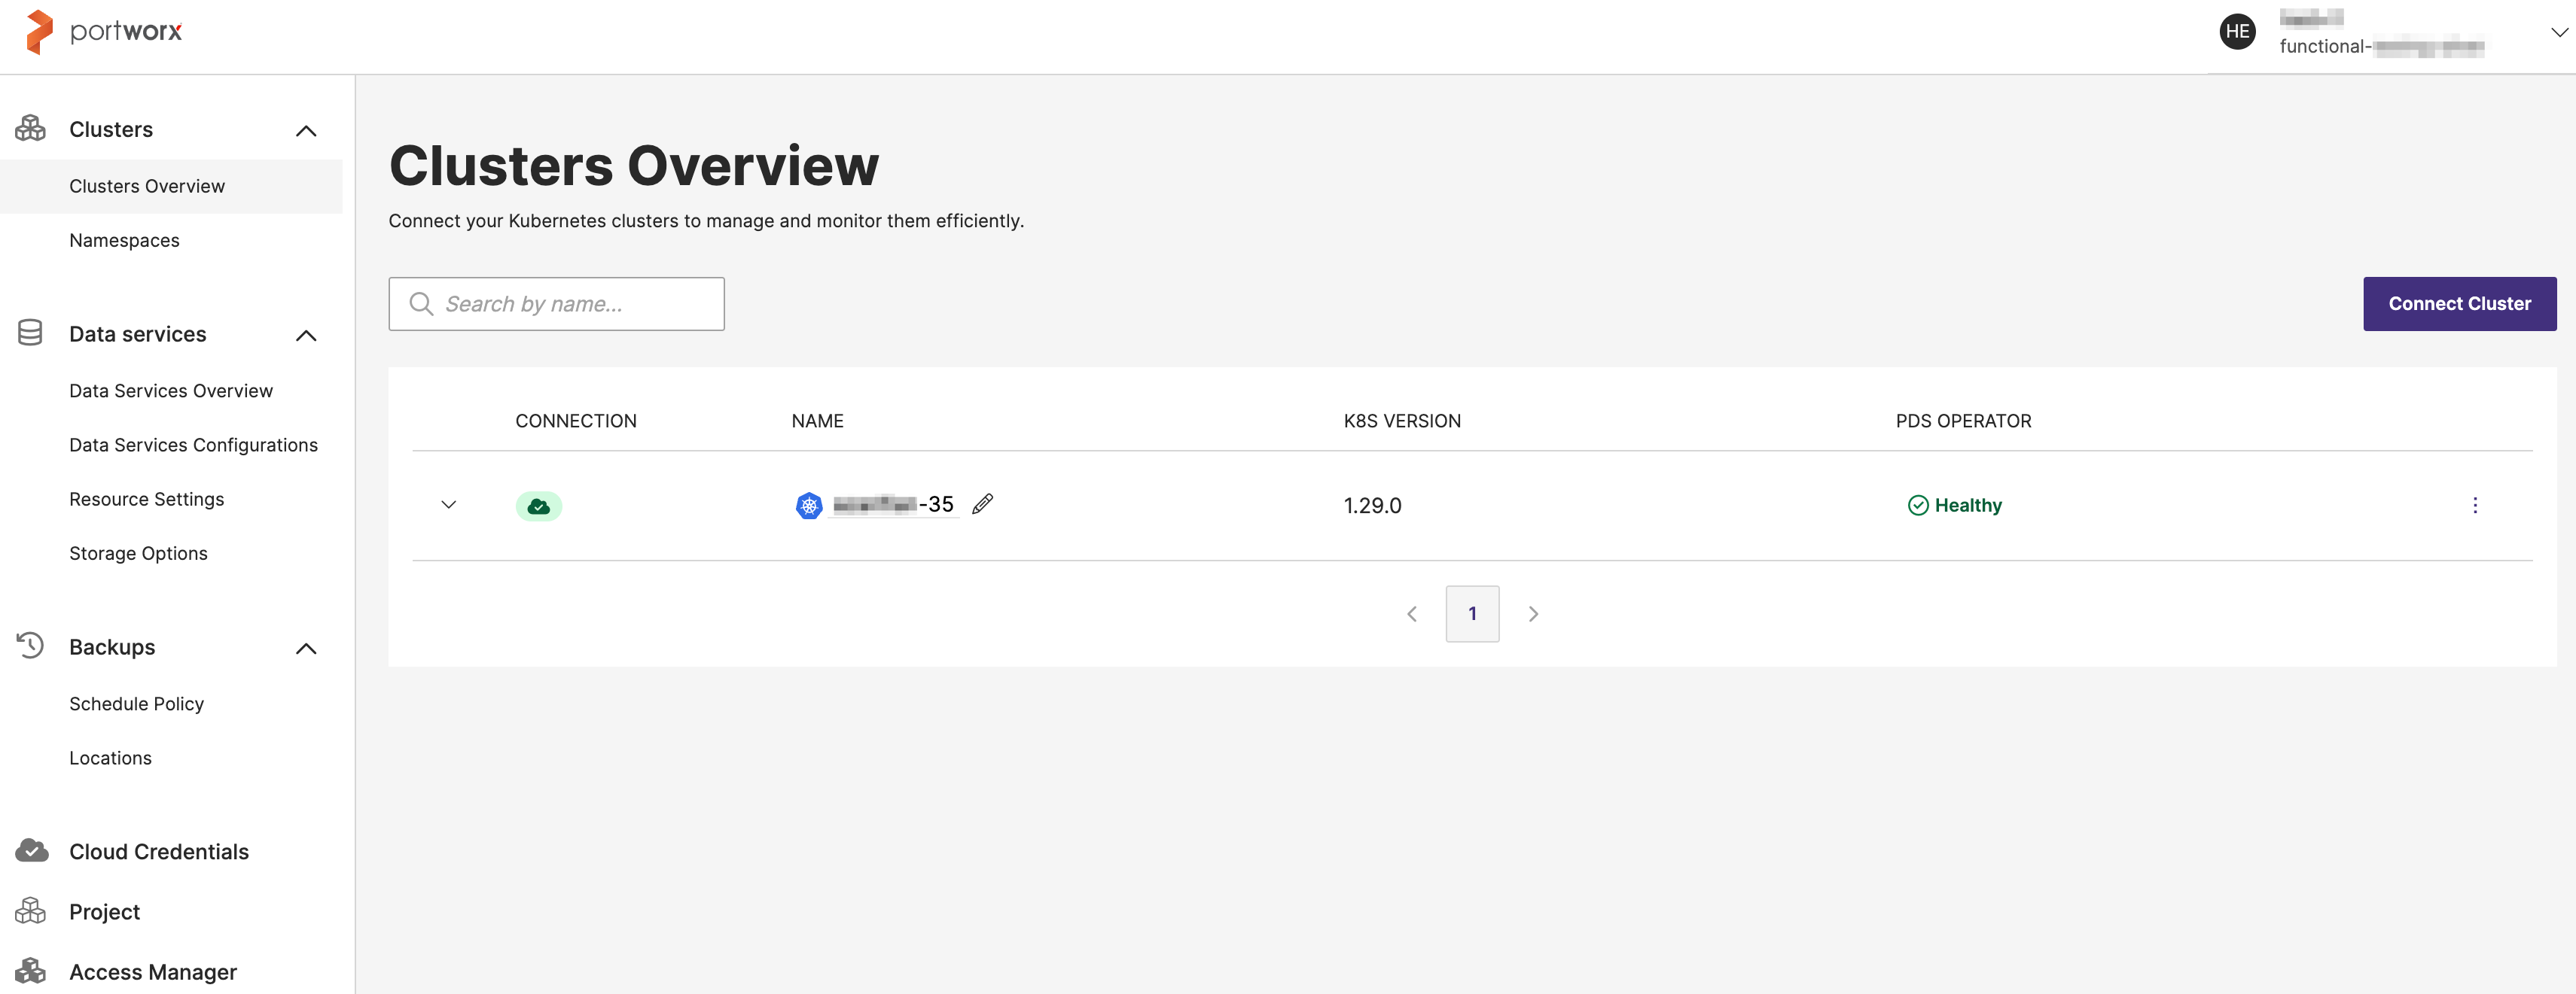The width and height of the screenshot is (2576, 994).
Task: Select page 1 in pagination
Action: (1472, 613)
